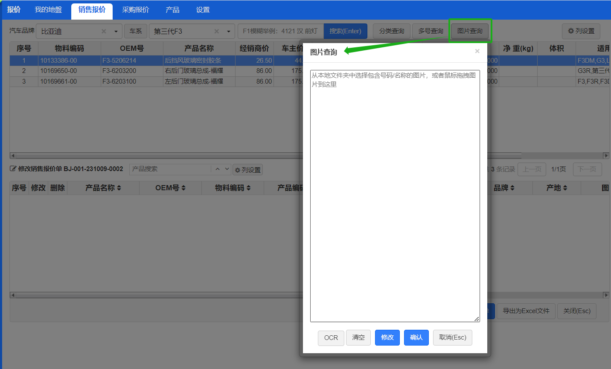Open lower 列设置 with gear icon
This screenshot has width=611, height=369.
[x=248, y=170]
